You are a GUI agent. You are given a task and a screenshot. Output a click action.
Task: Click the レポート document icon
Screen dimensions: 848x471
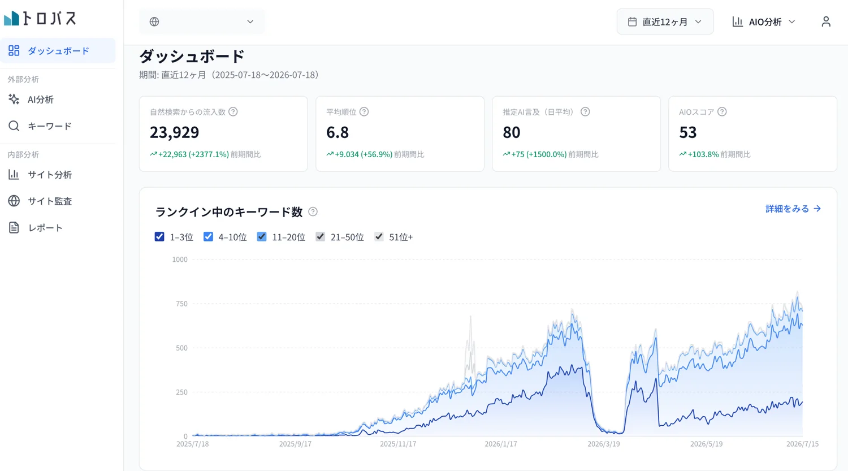coord(14,228)
